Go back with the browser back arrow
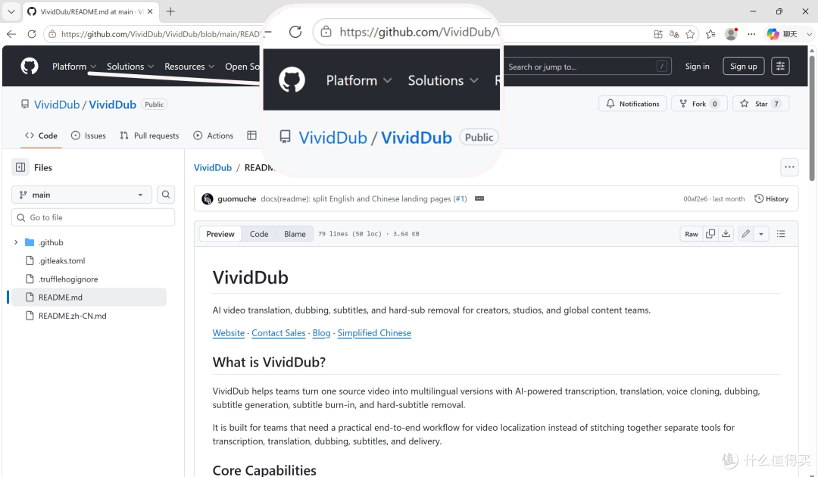 11,34
